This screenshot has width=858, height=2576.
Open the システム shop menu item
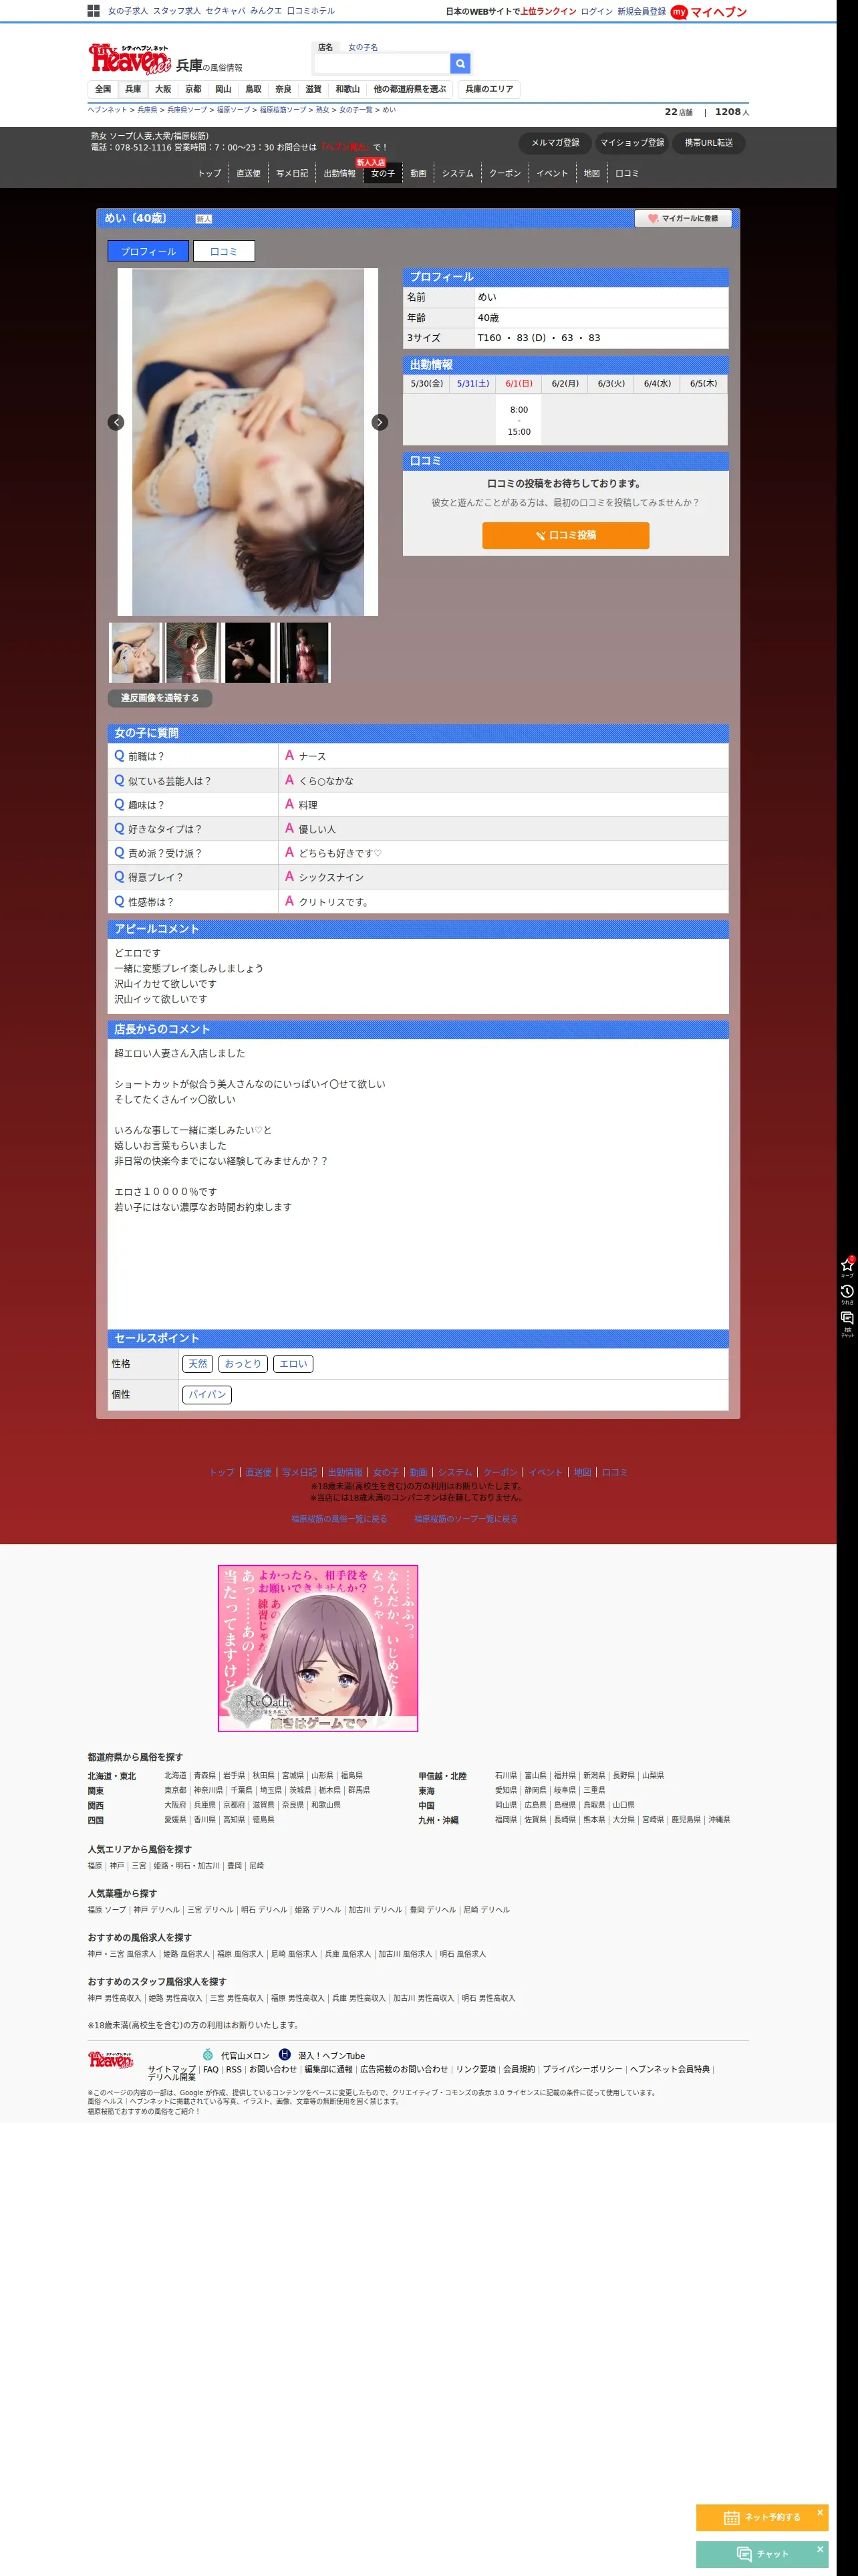[x=458, y=174]
